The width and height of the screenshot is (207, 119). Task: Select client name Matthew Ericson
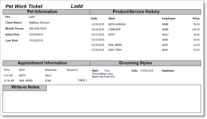[39, 23]
